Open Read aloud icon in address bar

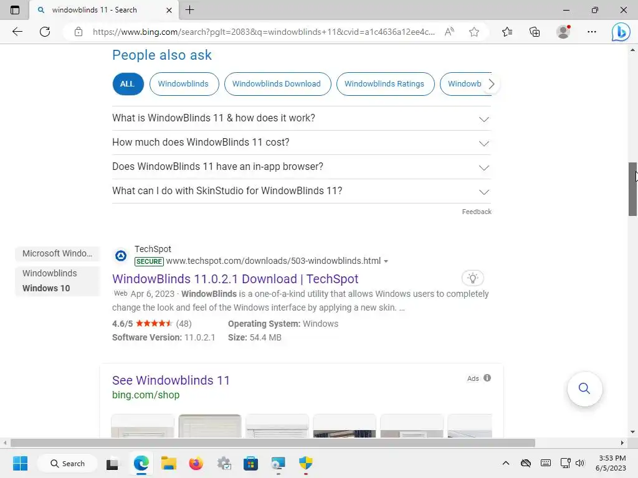[449, 32]
